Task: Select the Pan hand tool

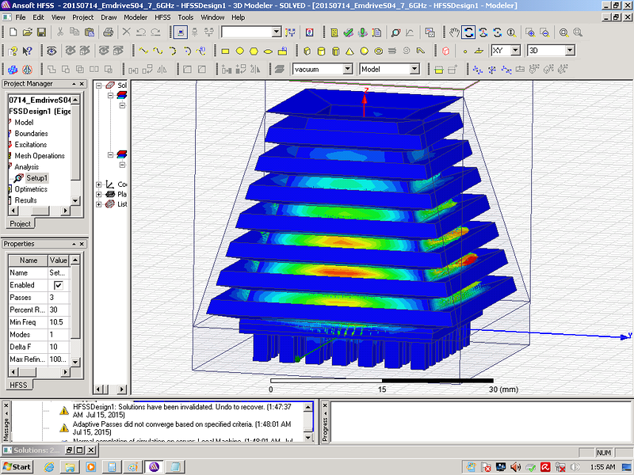Action: [x=454, y=32]
